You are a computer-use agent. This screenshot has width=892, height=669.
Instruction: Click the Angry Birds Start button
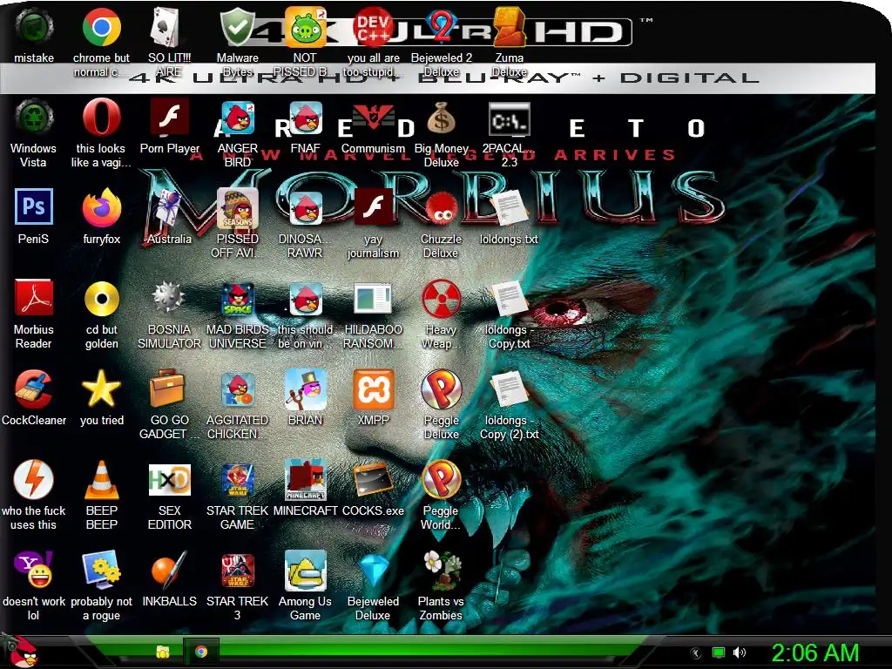(20, 651)
